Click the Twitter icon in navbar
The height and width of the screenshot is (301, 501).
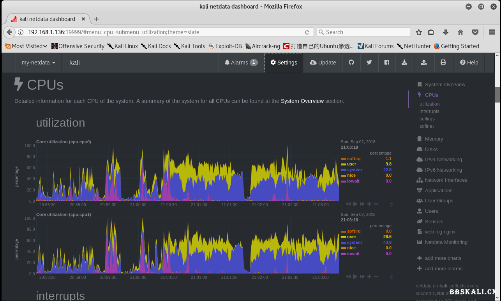(369, 63)
